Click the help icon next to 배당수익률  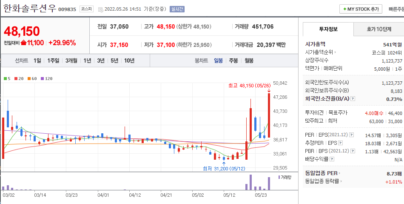click(x=332, y=159)
